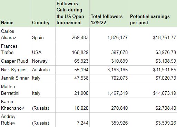Select the Matteo Berrettini name cell

click(15, 90)
